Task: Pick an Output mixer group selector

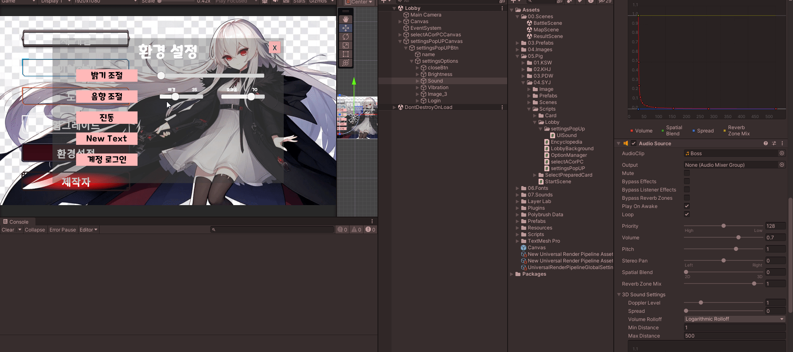Action: point(782,165)
